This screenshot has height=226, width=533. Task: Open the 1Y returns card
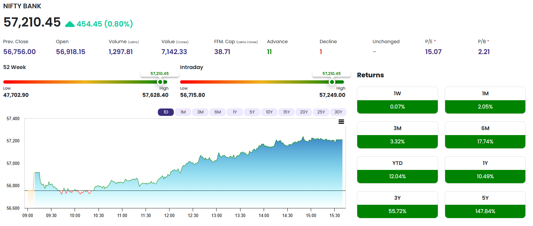(x=485, y=170)
